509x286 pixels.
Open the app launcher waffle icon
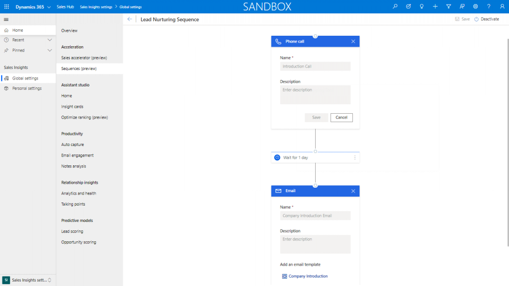[5, 6]
